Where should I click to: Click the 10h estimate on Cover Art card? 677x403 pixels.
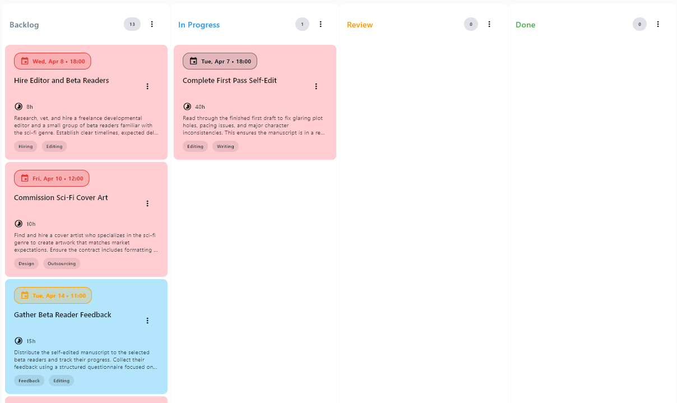(x=31, y=224)
